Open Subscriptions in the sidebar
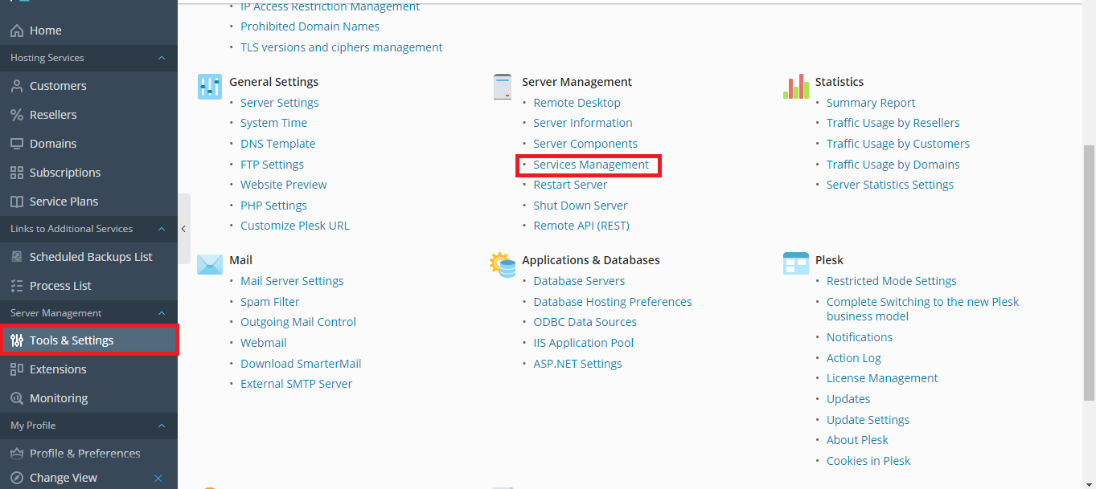Screen dimensions: 1096x489 88,173
